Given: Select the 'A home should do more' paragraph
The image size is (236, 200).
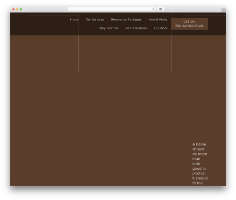Looking at the screenshot, I should click(x=200, y=164).
